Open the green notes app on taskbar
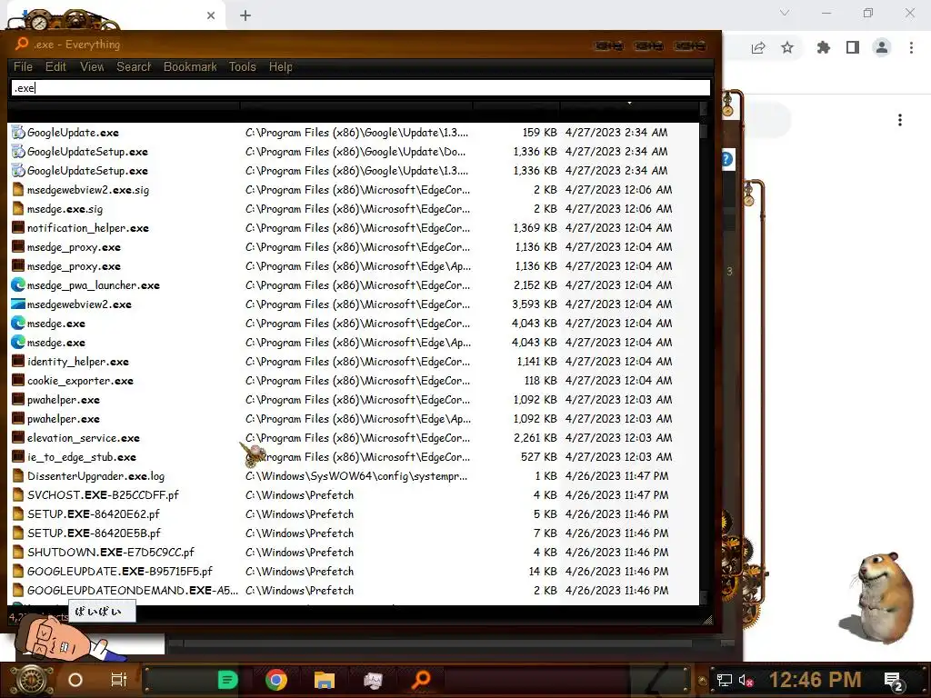The height and width of the screenshot is (698, 931). click(x=228, y=680)
